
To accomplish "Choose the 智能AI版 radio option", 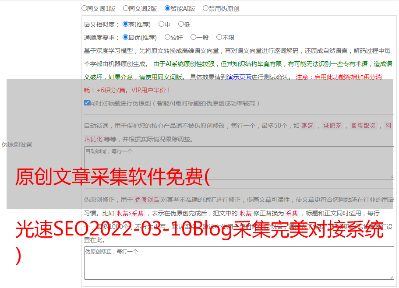I will coord(167,8).
